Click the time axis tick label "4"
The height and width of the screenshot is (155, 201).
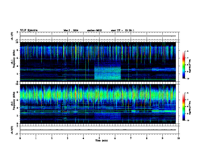point(83,138)
